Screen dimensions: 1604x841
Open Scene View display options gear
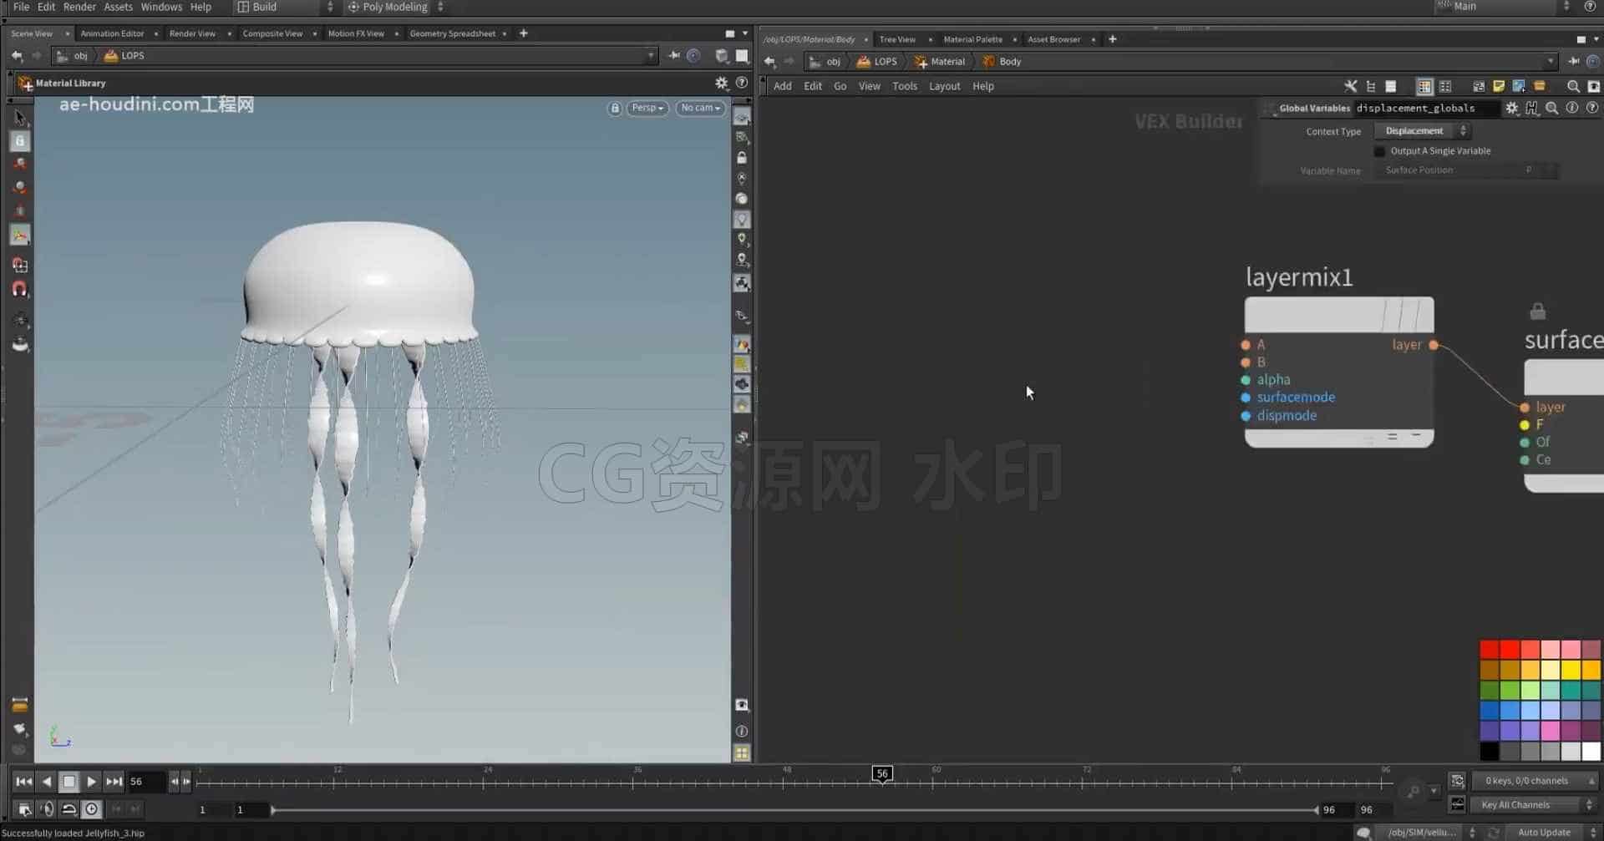[x=722, y=83]
